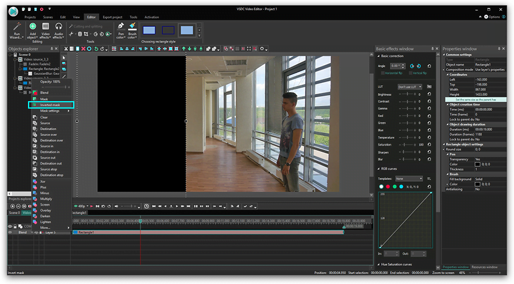Open the LUT dropdown
The image size is (514, 284).
pyautogui.click(x=410, y=87)
